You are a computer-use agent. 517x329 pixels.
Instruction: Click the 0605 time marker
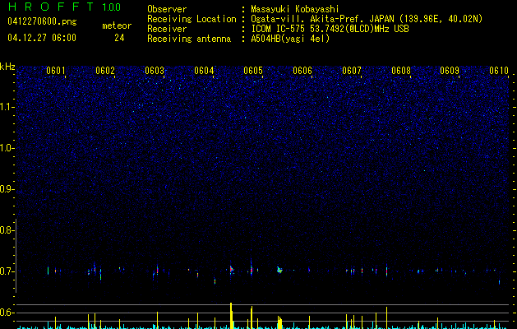(x=253, y=71)
